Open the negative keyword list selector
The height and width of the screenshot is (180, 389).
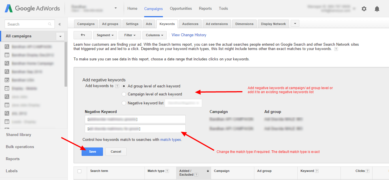point(183,103)
